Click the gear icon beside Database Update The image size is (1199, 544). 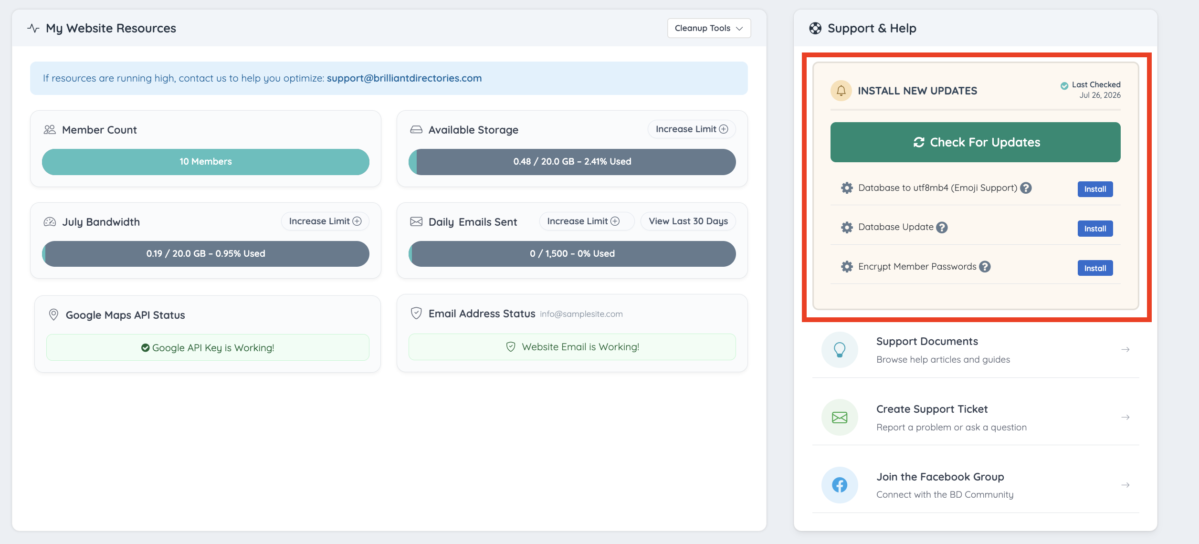tap(847, 228)
